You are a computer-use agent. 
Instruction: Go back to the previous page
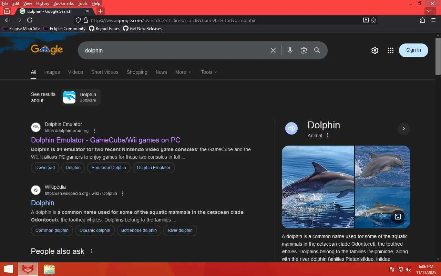[x=8, y=20]
